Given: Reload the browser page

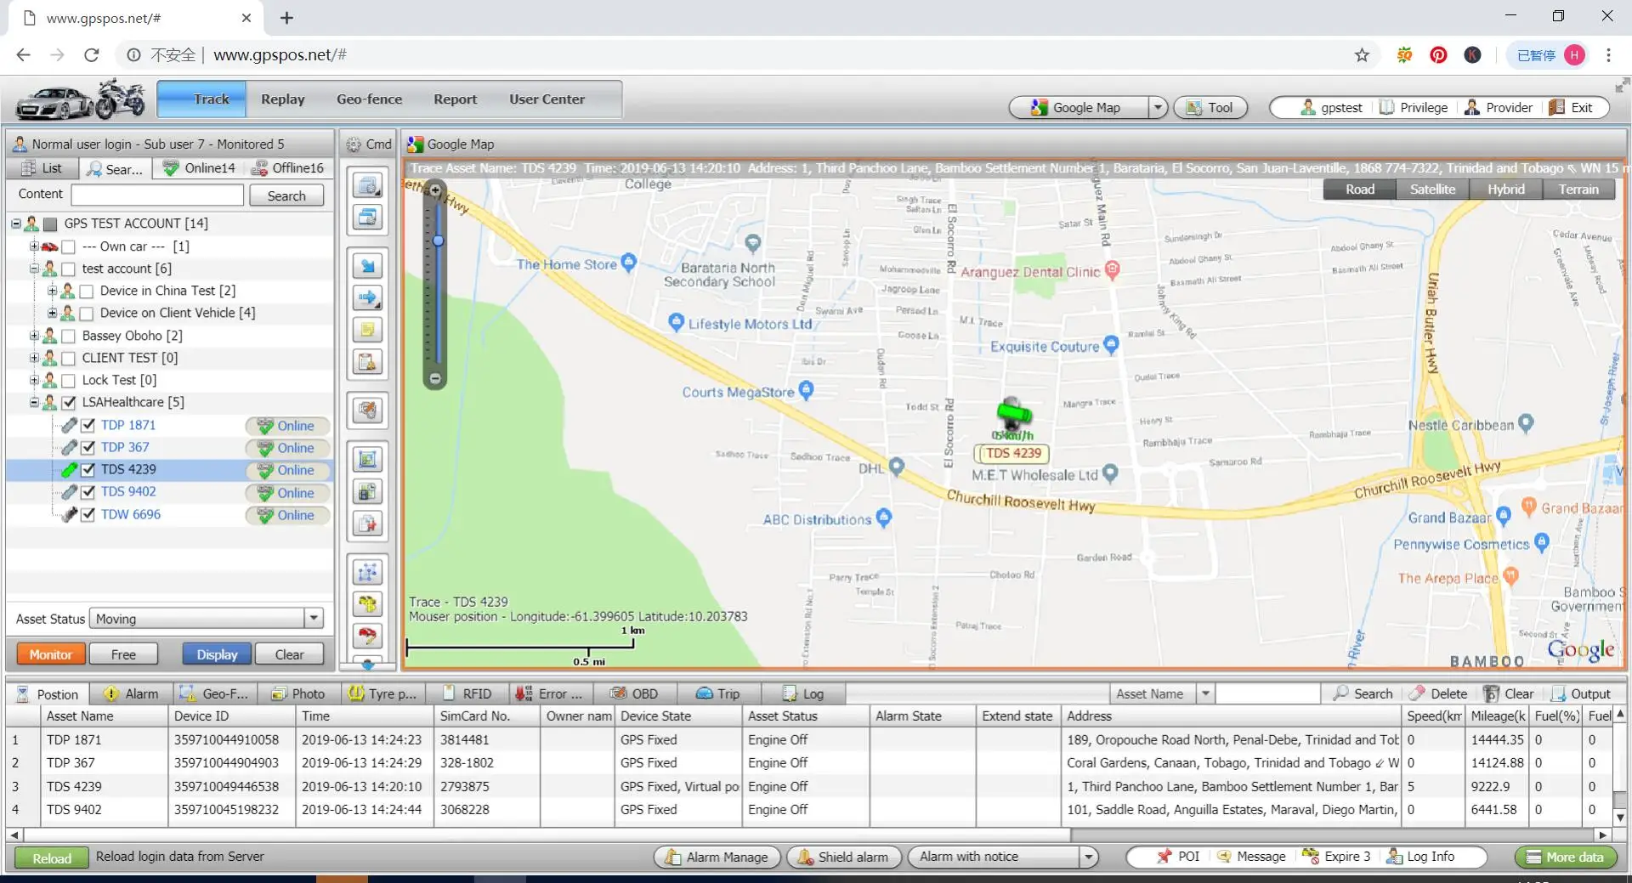Looking at the screenshot, I should click(92, 55).
